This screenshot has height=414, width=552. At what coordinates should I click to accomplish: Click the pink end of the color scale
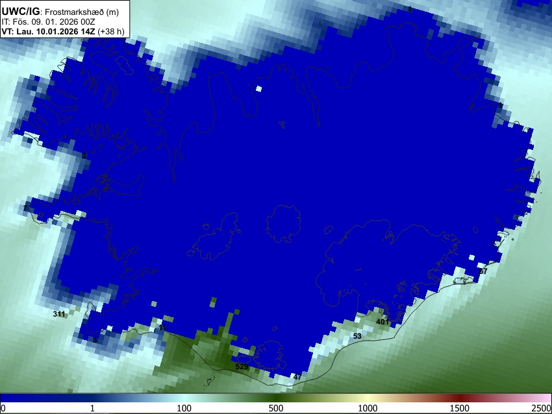pos(544,398)
